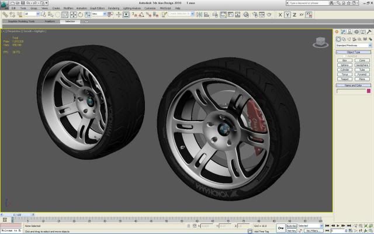The image size is (374, 234).
Task: Restrict transform to XY plane
Action: [302, 15]
